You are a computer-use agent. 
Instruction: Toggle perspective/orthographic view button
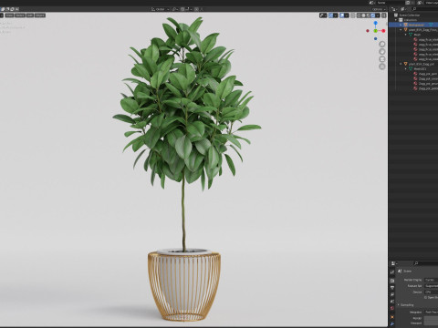[x=382, y=67]
